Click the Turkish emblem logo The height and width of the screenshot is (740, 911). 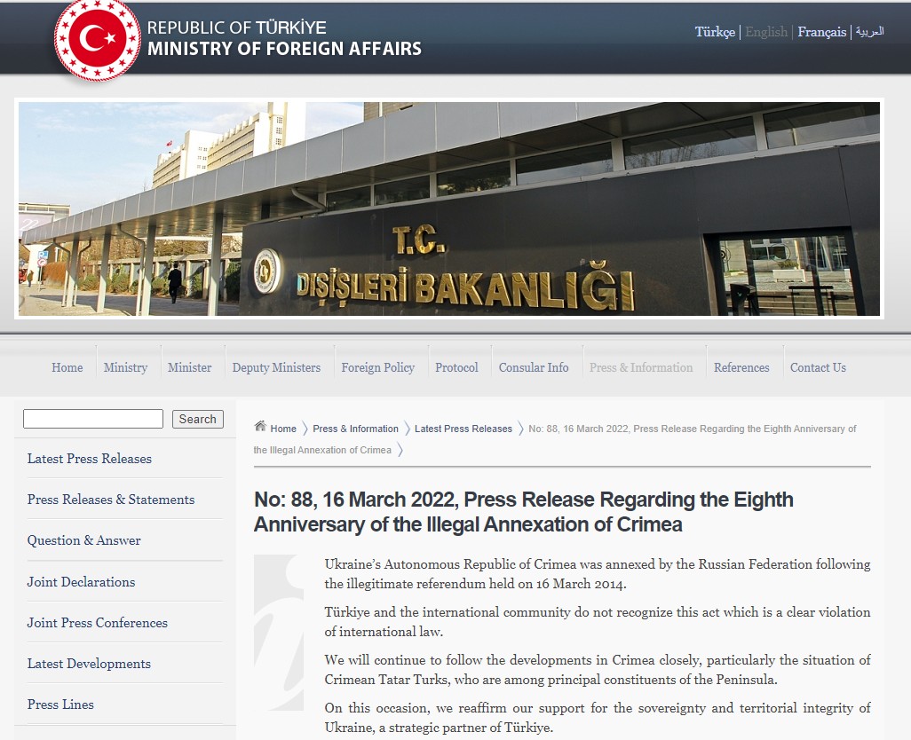(97, 39)
